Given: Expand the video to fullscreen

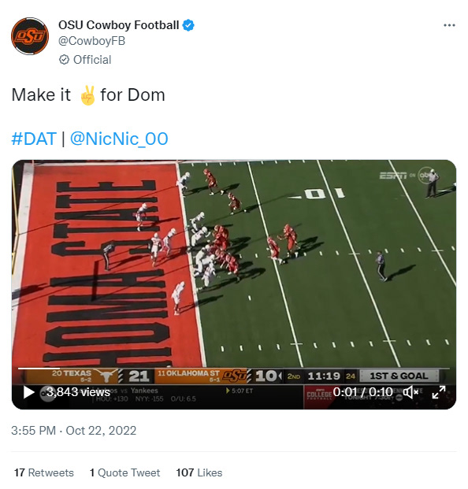Looking at the screenshot, I should click(438, 392).
